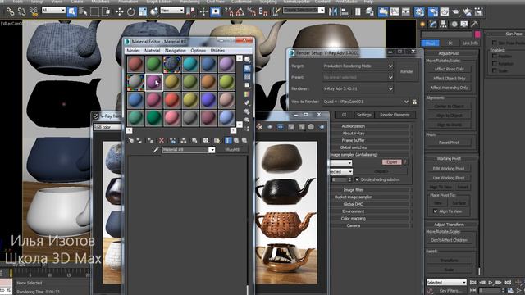This screenshot has height=295, width=525.
Task: Expand the Global switches rollout
Action: coord(354,147)
